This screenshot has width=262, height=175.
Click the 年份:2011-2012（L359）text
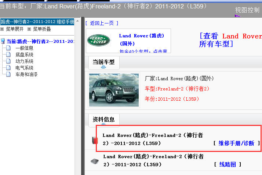[172, 99]
